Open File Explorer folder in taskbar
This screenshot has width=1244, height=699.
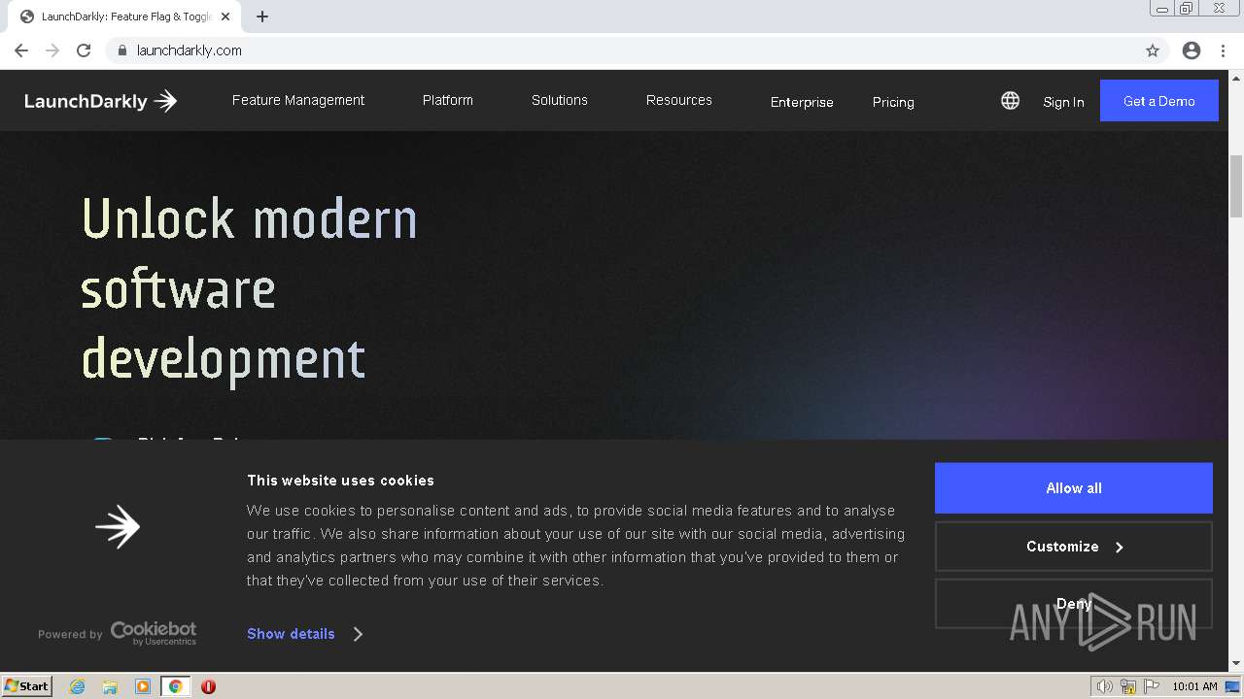click(x=110, y=686)
